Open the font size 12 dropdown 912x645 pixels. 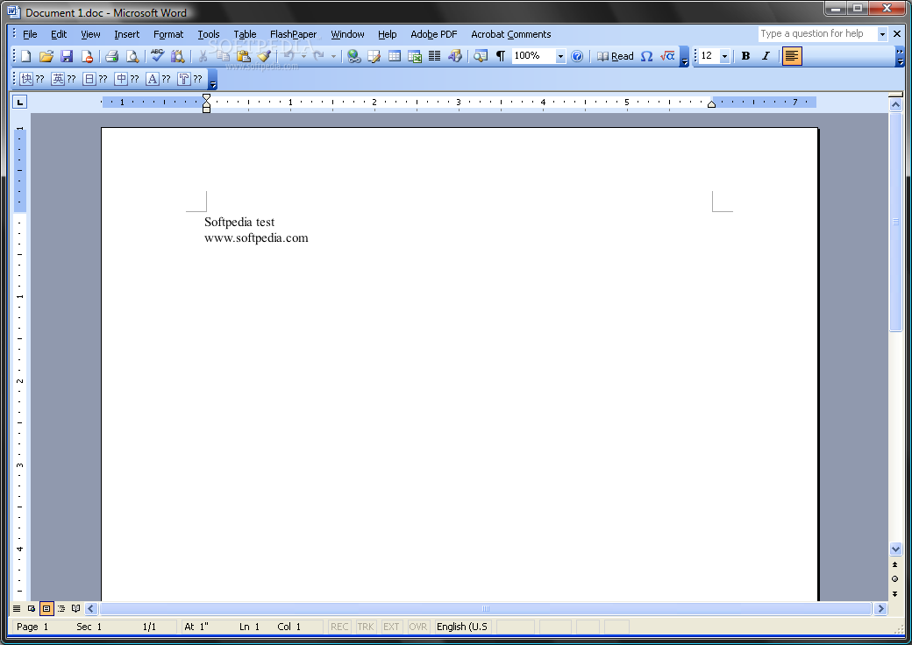(724, 56)
